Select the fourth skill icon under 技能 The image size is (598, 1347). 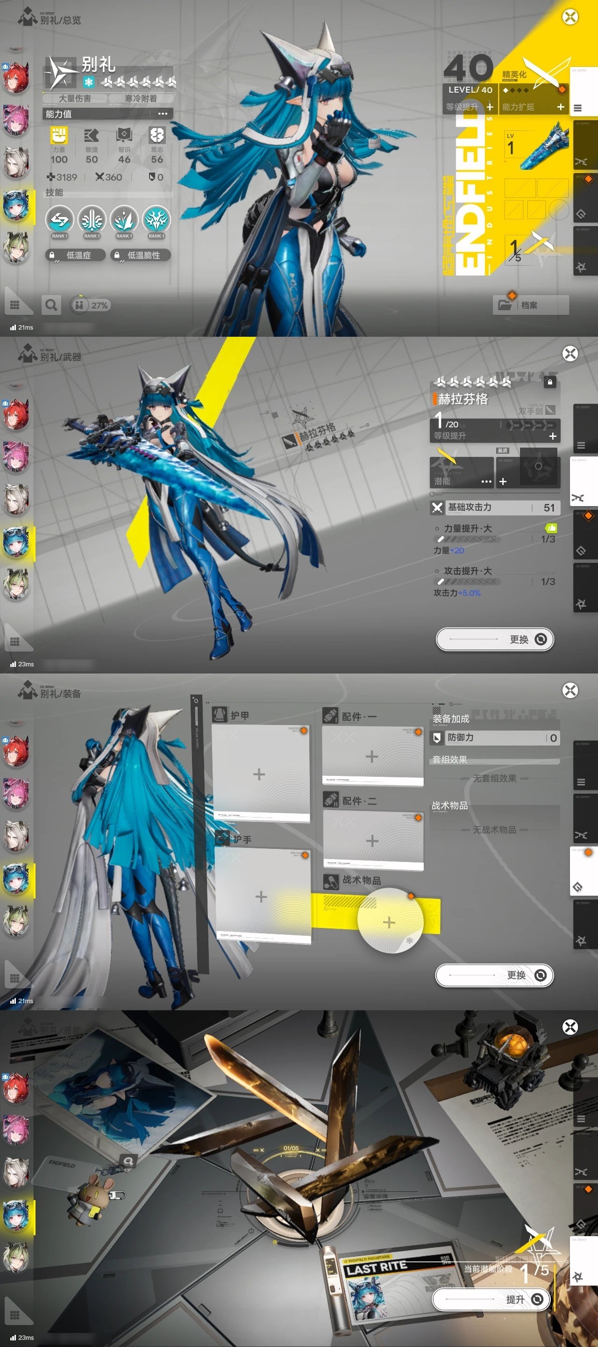pos(156,220)
